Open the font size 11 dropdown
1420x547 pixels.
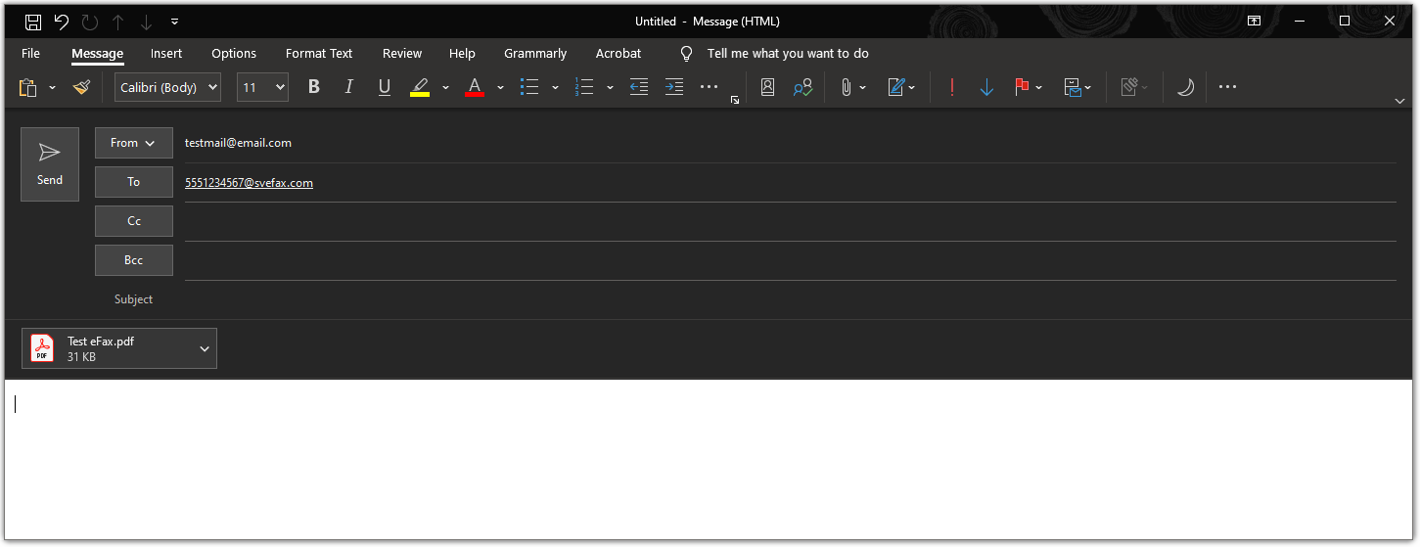pos(262,87)
